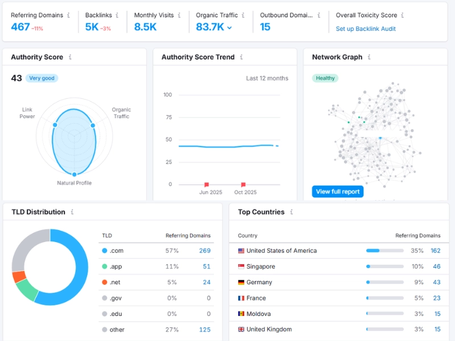
Task: Click the Jun 2025 red flag marker
Action: coord(206,185)
